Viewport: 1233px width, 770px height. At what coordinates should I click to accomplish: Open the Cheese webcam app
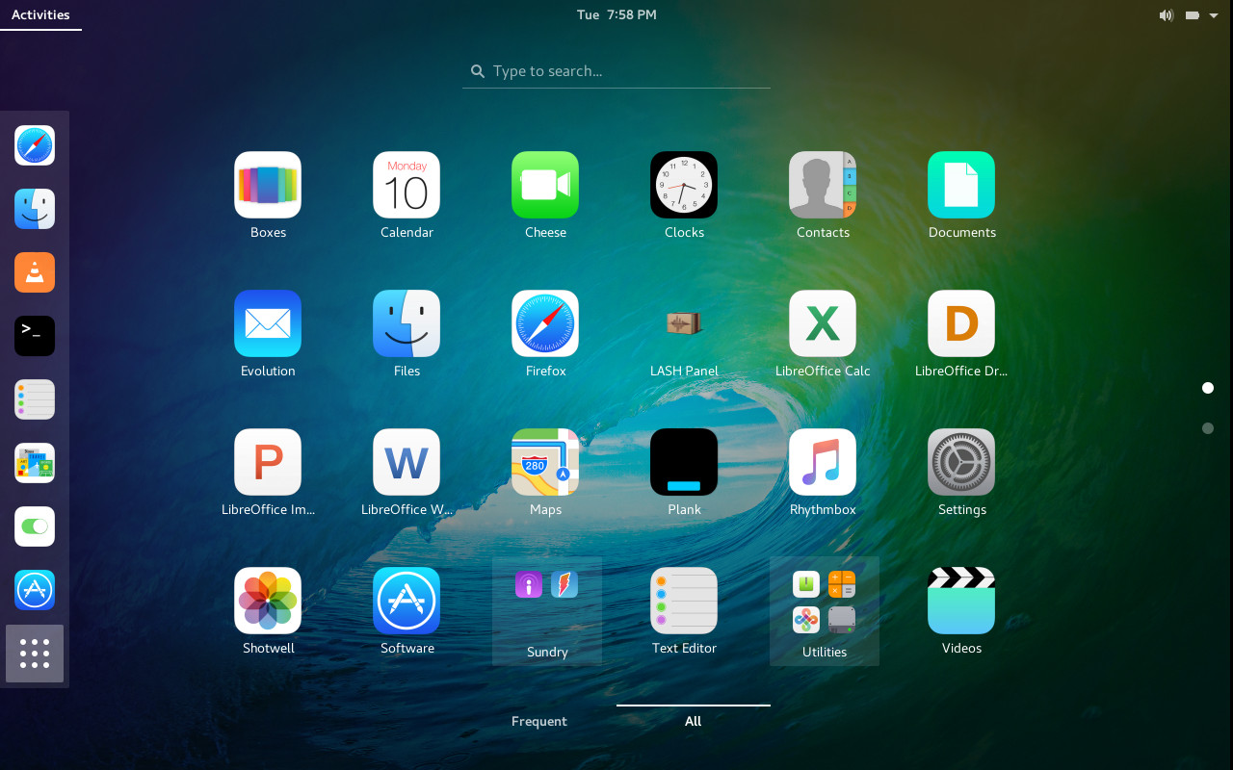(x=545, y=185)
